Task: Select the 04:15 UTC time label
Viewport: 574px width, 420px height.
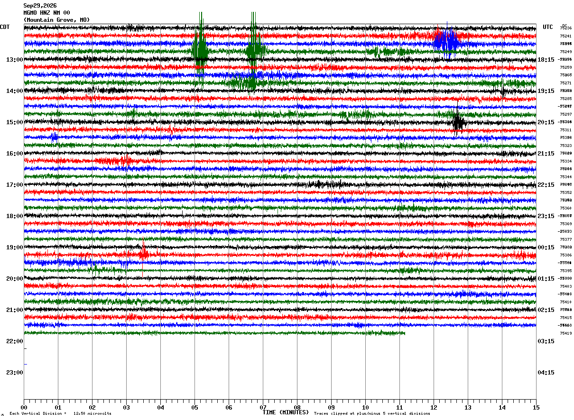Action: pos(546,373)
